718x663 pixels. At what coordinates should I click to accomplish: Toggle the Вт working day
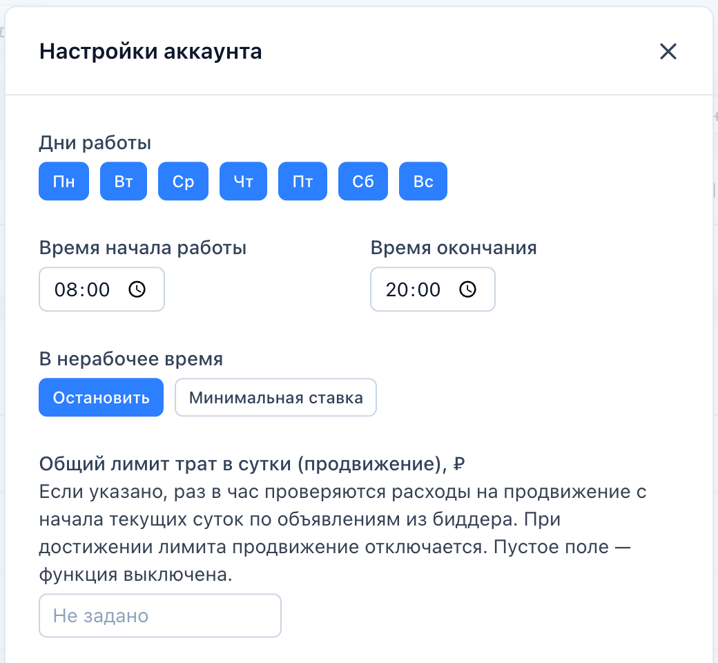click(x=124, y=181)
